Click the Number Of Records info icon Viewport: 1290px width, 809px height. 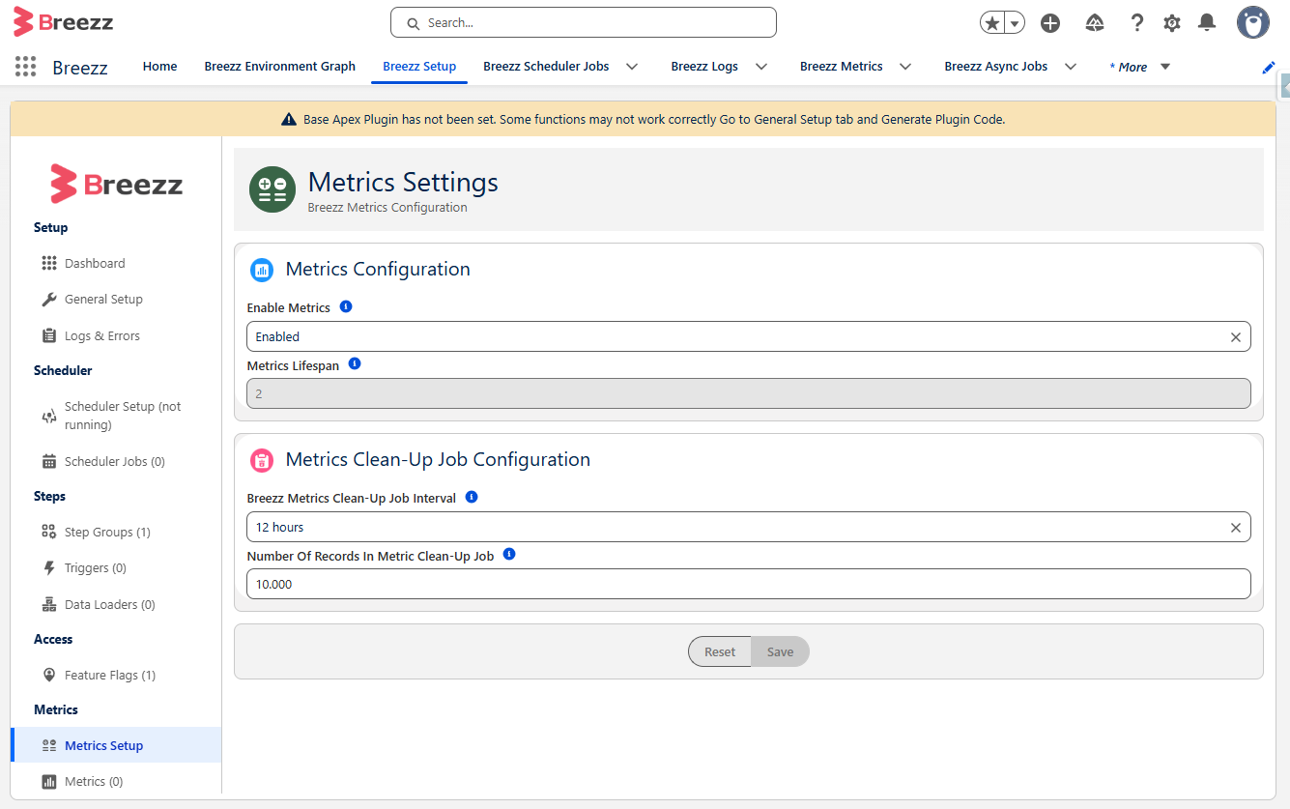click(x=509, y=555)
